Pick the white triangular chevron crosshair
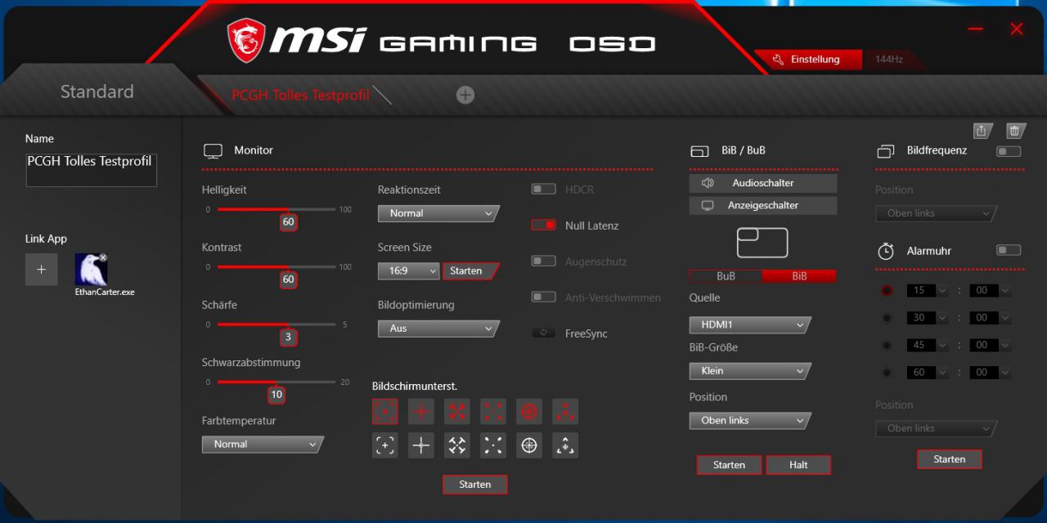Viewport: 1047px width, 523px height. click(565, 445)
